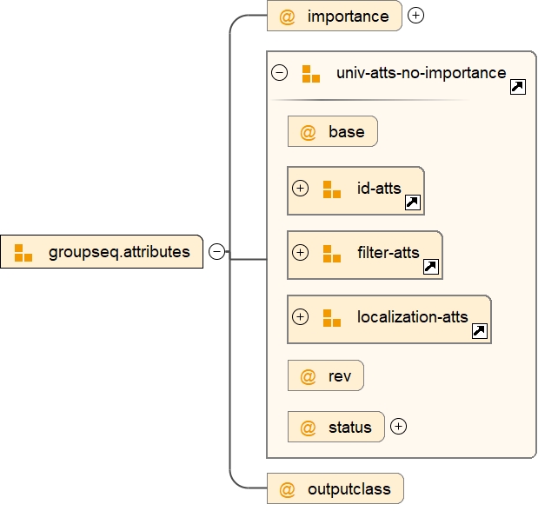Click the groupseq.attributes group icon

tap(23, 253)
